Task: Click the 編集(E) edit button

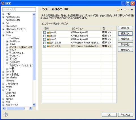Action: coord(125,33)
